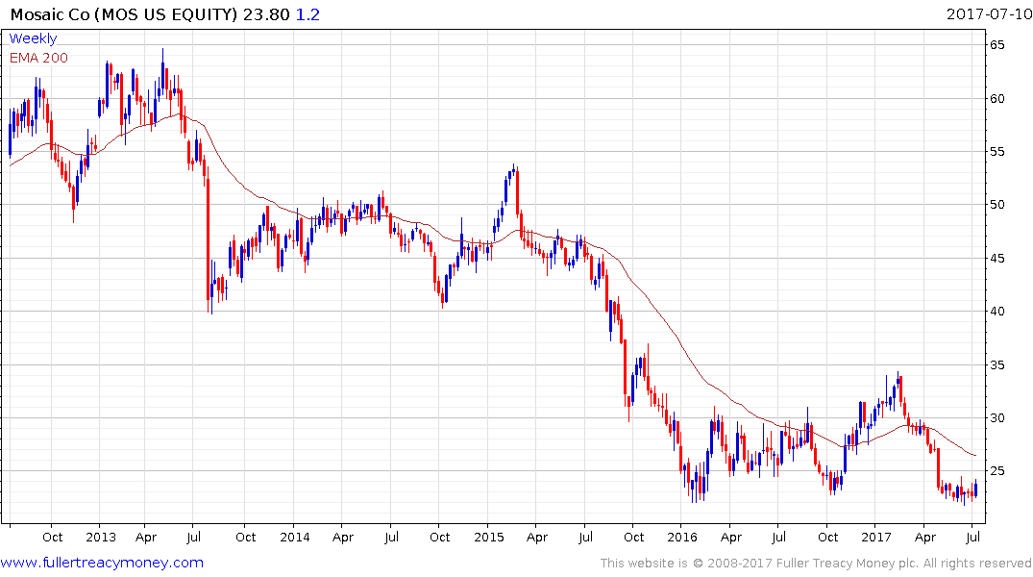Click the 45 price axis label
Screen dimensions: 1033x577
pyautogui.click(x=996, y=258)
